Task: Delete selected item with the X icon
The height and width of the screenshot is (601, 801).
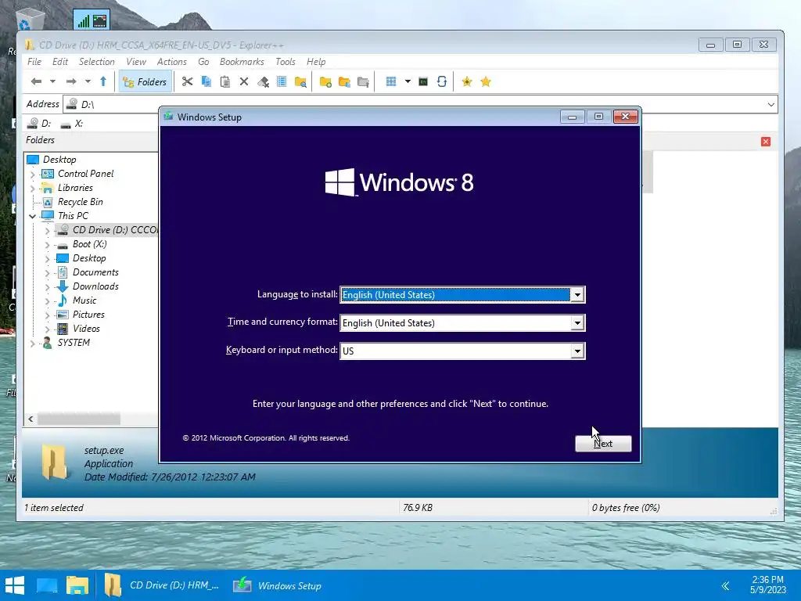Action: tap(244, 81)
